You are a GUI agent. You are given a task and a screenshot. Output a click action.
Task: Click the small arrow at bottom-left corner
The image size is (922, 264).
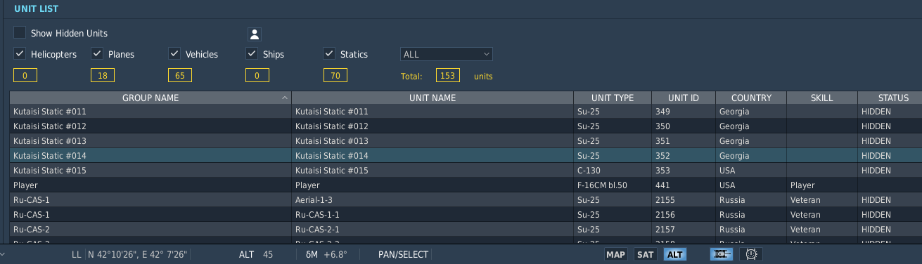(4, 254)
